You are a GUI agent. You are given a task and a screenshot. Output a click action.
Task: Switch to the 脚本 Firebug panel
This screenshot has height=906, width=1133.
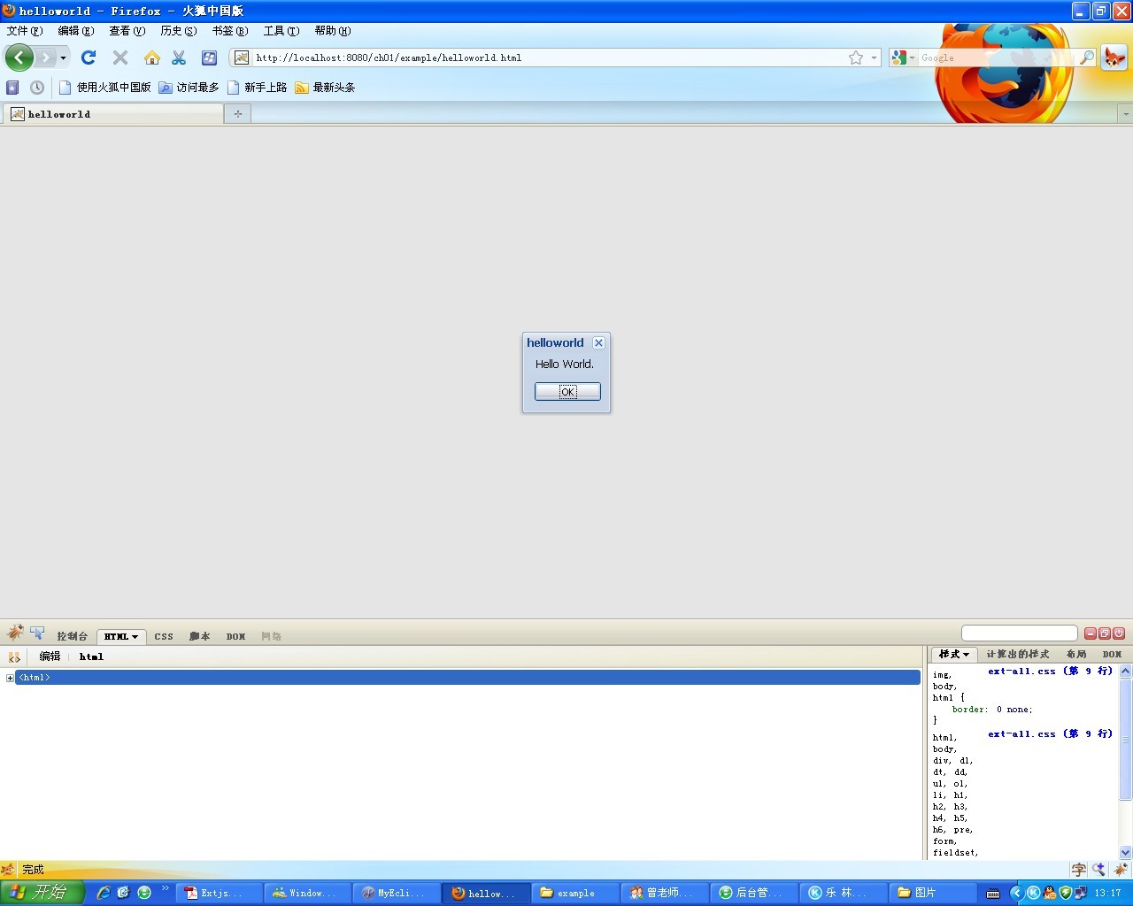pos(199,636)
